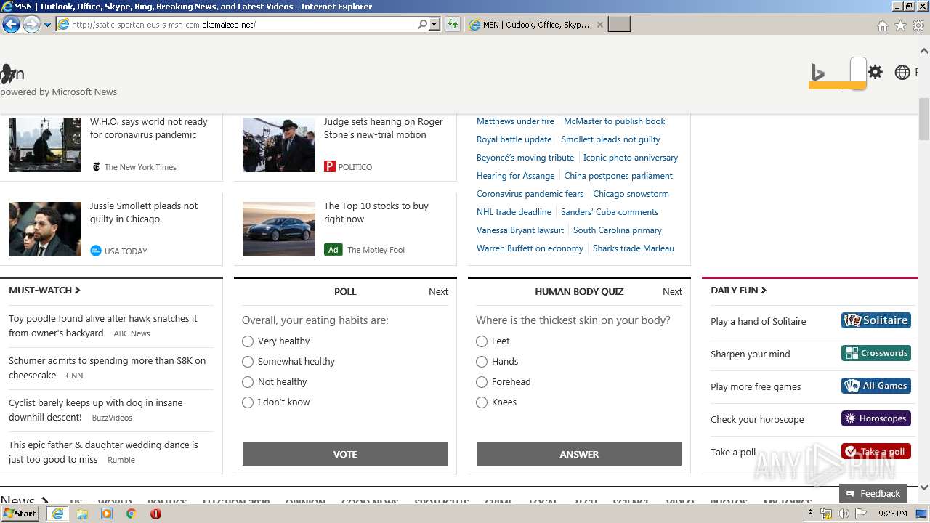Image resolution: width=930 pixels, height=523 pixels.
Task: Select I don't know poll option
Action: point(248,402)
